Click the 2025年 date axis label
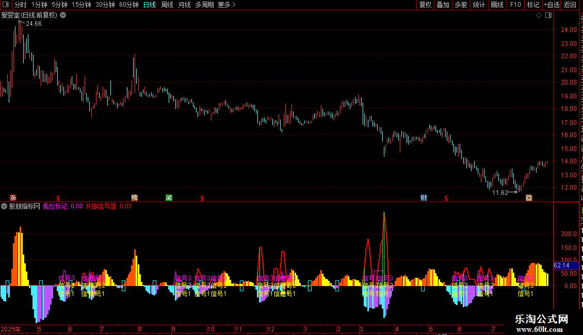 (11, 329)
